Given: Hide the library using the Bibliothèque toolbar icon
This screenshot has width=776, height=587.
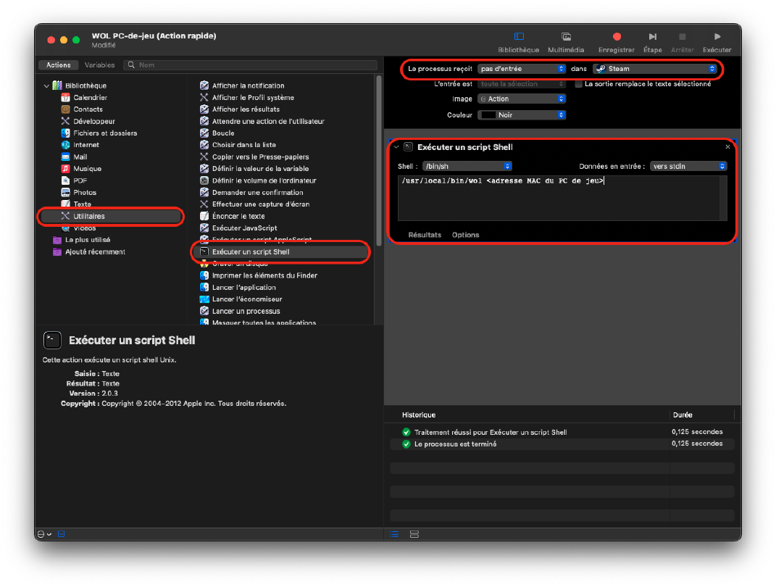Looking at the screenshot, I should (520, 36).
